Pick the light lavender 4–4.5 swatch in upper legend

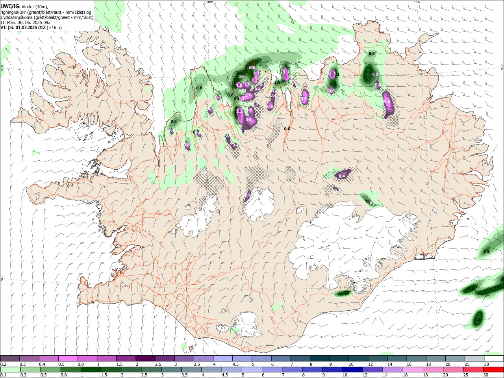[223, 358]
